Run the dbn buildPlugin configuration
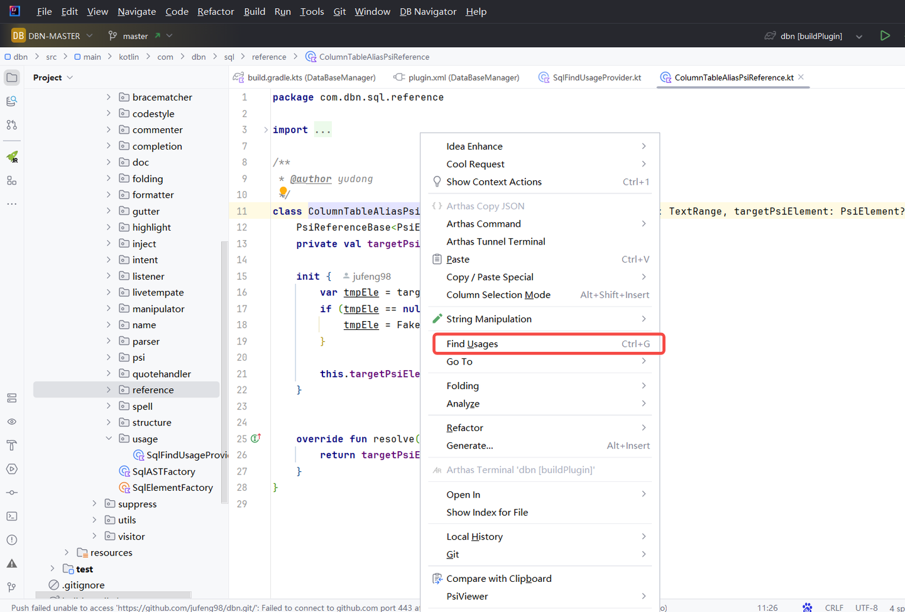Image resolution: width=905 pixels, height=612 pixels. coord(886,35)
